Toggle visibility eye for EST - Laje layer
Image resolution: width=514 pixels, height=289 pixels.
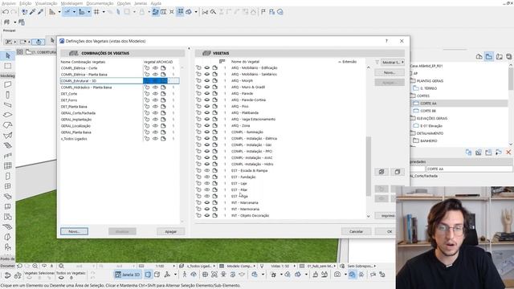coord(207,184)
